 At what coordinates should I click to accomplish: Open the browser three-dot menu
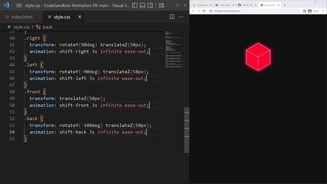323,11
